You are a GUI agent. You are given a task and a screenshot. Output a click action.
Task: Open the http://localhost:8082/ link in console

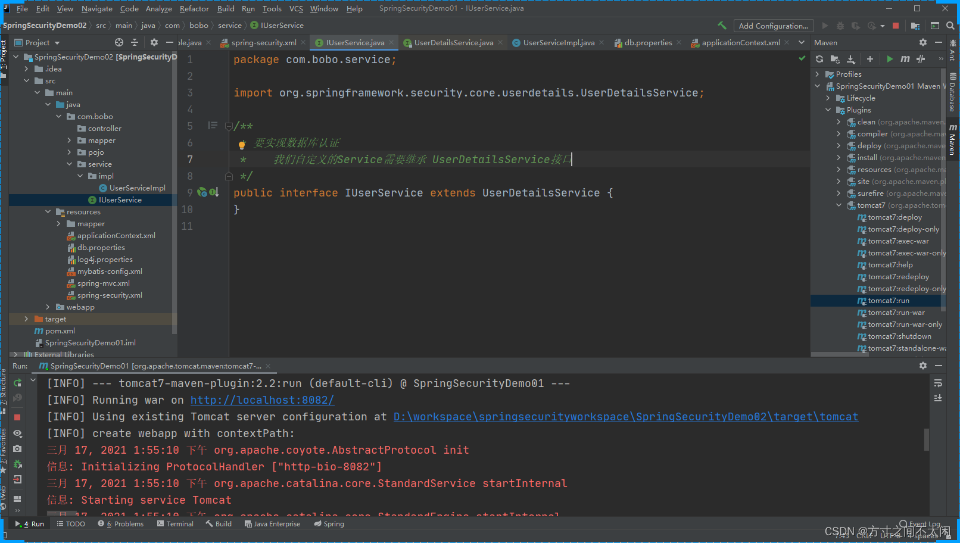[262, 400]
